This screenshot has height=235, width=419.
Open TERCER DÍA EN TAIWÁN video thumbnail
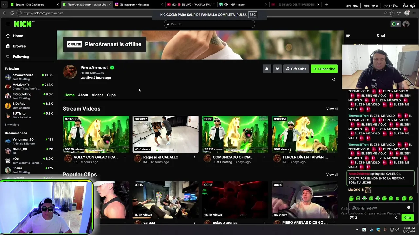305,134
